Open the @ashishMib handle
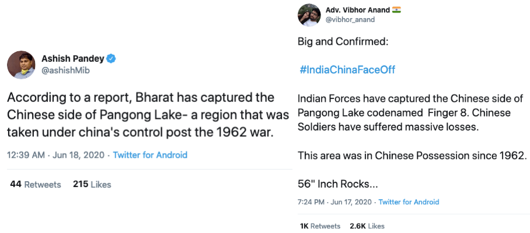Viewport: 530px width, 233px height. 65,70
